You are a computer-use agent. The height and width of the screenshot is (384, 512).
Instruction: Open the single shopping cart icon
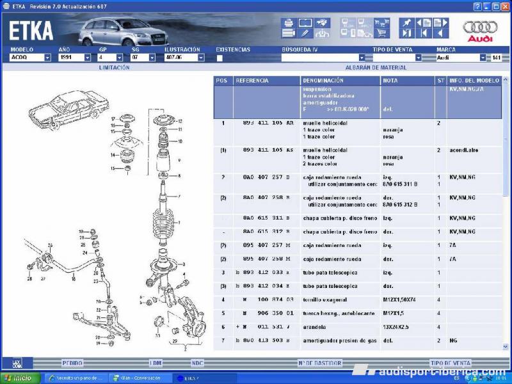click(x=381, y=33)
